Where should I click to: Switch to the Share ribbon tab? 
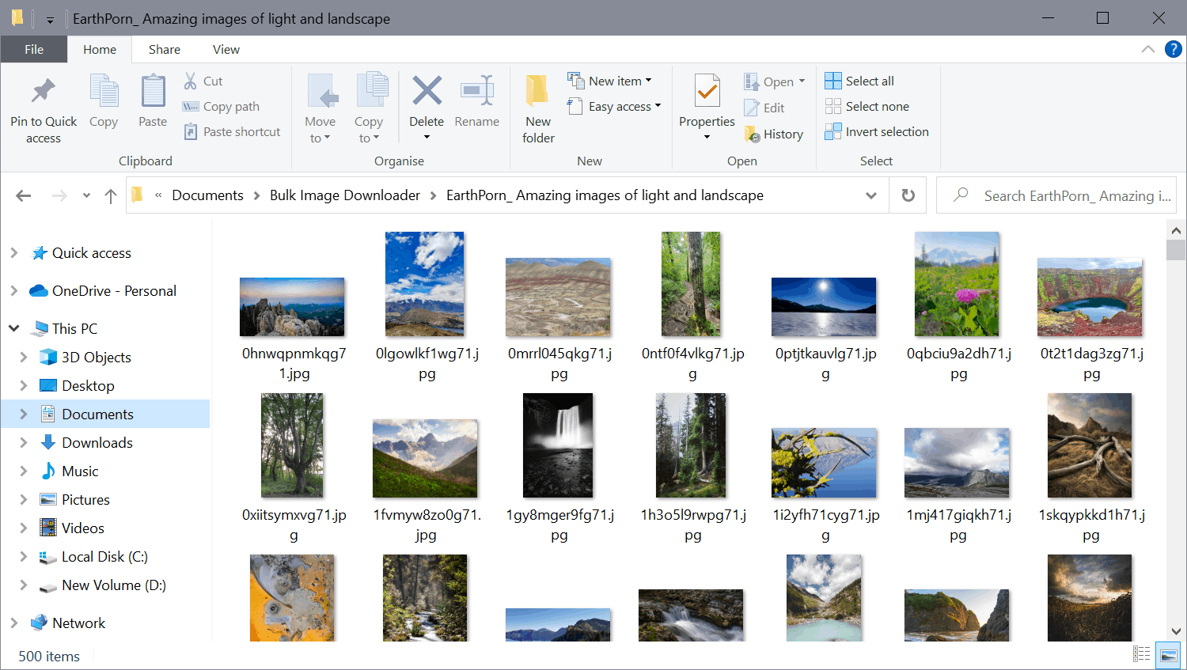pos(165,49)
